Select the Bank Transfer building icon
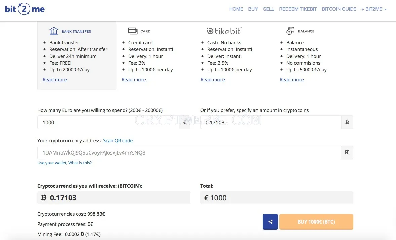396x240 pixels. tap(54, 31)
